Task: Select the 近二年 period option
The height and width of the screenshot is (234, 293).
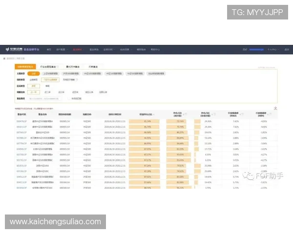Action: (x=47, y=92)
